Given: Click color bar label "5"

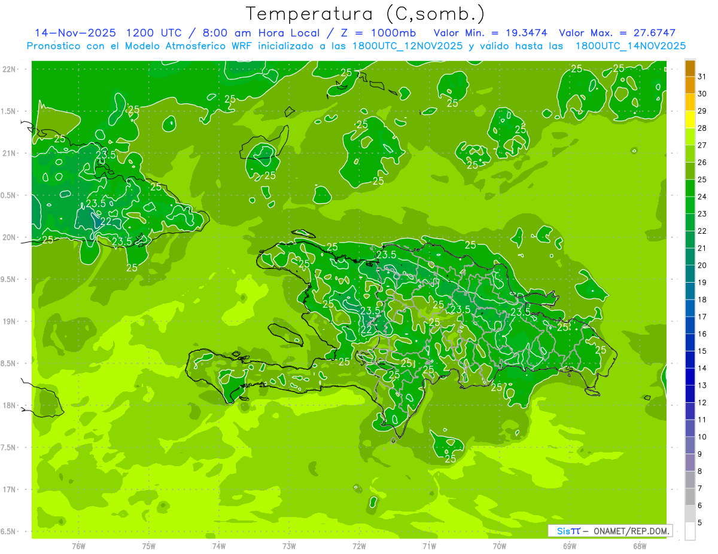Looking at the screenshot, I should (x=699, y=523).
